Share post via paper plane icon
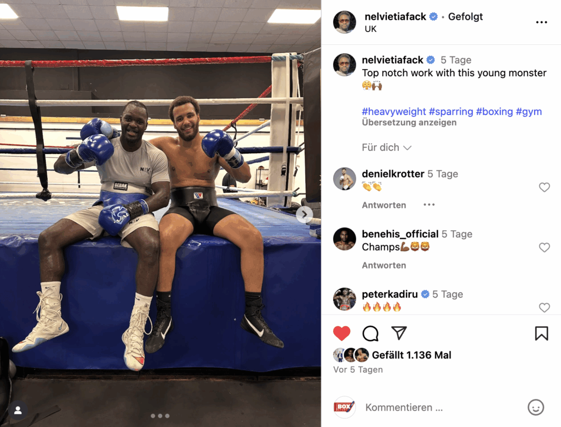 coord(399,333)
